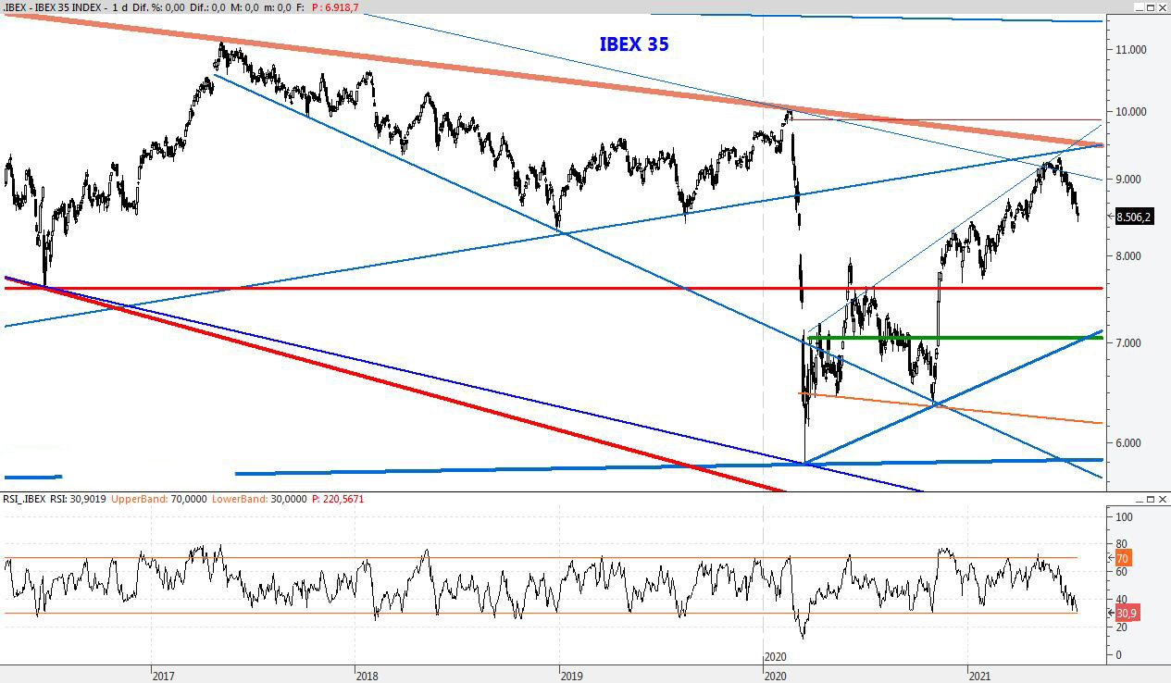Click the arrow beside the 70 band label
The image size is (1171, 683).
point(1111,558)
